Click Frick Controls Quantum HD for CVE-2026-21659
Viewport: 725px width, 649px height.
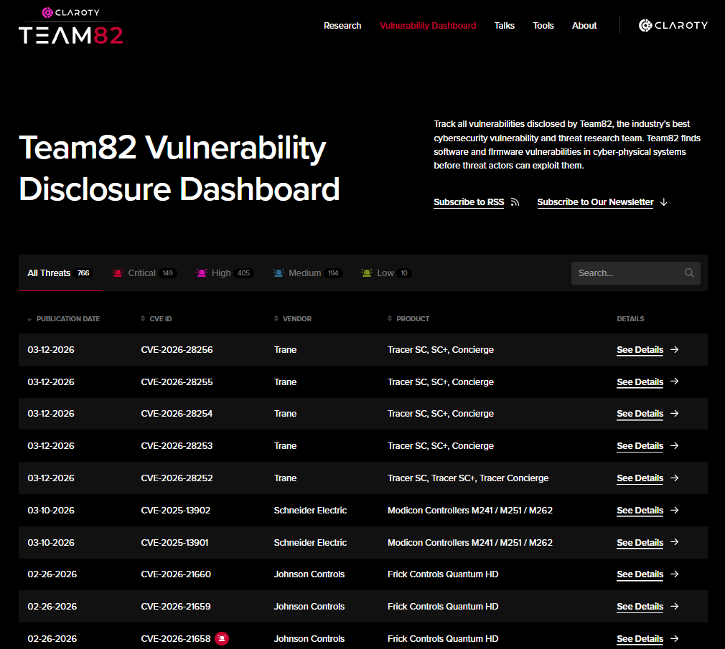coord(443,607)
